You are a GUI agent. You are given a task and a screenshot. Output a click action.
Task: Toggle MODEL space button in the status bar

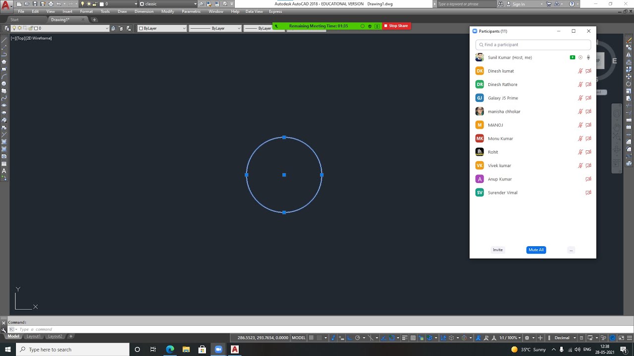(x=299, y=338)
